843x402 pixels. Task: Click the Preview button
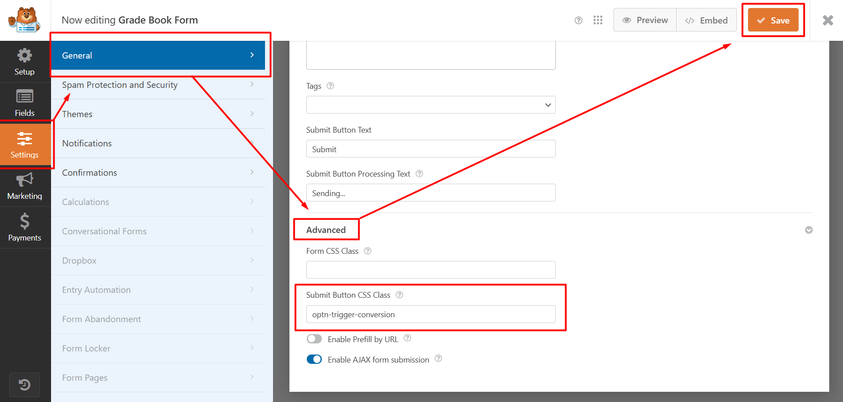coord(645,20)
